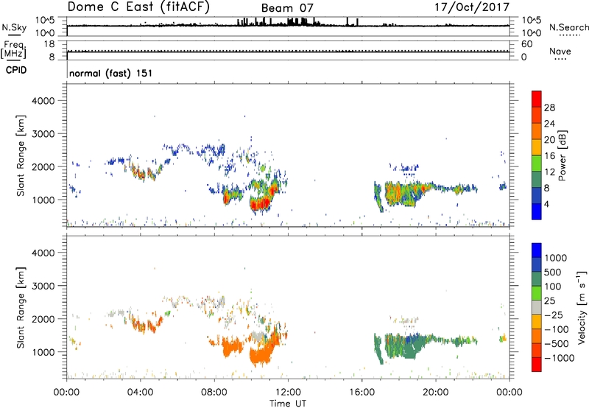
Task: Click the '28' label on the Power colorbar
Action: click(549, 108)
